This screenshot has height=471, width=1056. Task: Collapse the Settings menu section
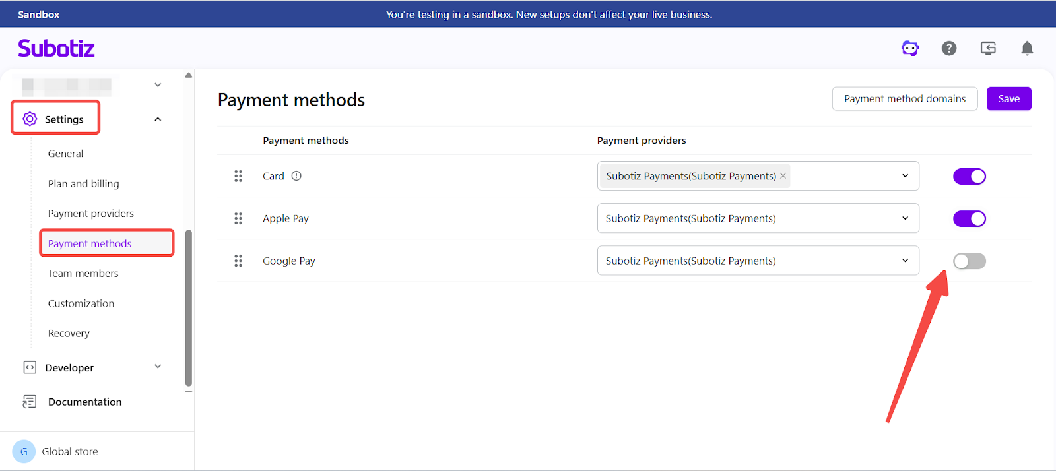pos(158,119)
